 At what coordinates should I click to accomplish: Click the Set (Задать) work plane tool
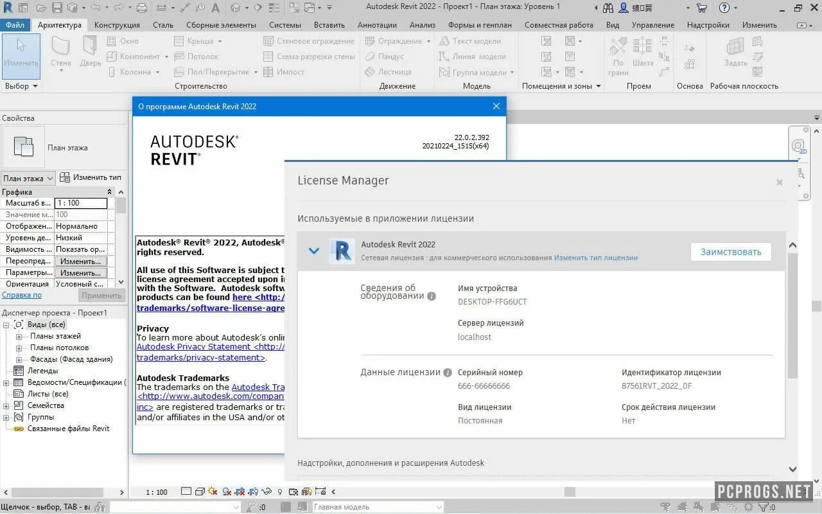[735, 53]
